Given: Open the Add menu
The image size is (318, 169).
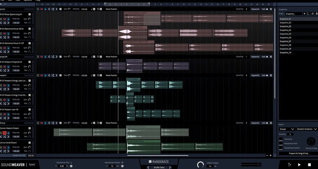Looking at the screenshot, I should [17, 1].
